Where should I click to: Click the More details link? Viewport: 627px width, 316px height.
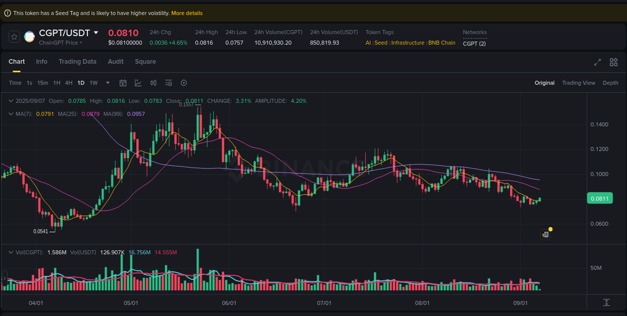(187, 13)
